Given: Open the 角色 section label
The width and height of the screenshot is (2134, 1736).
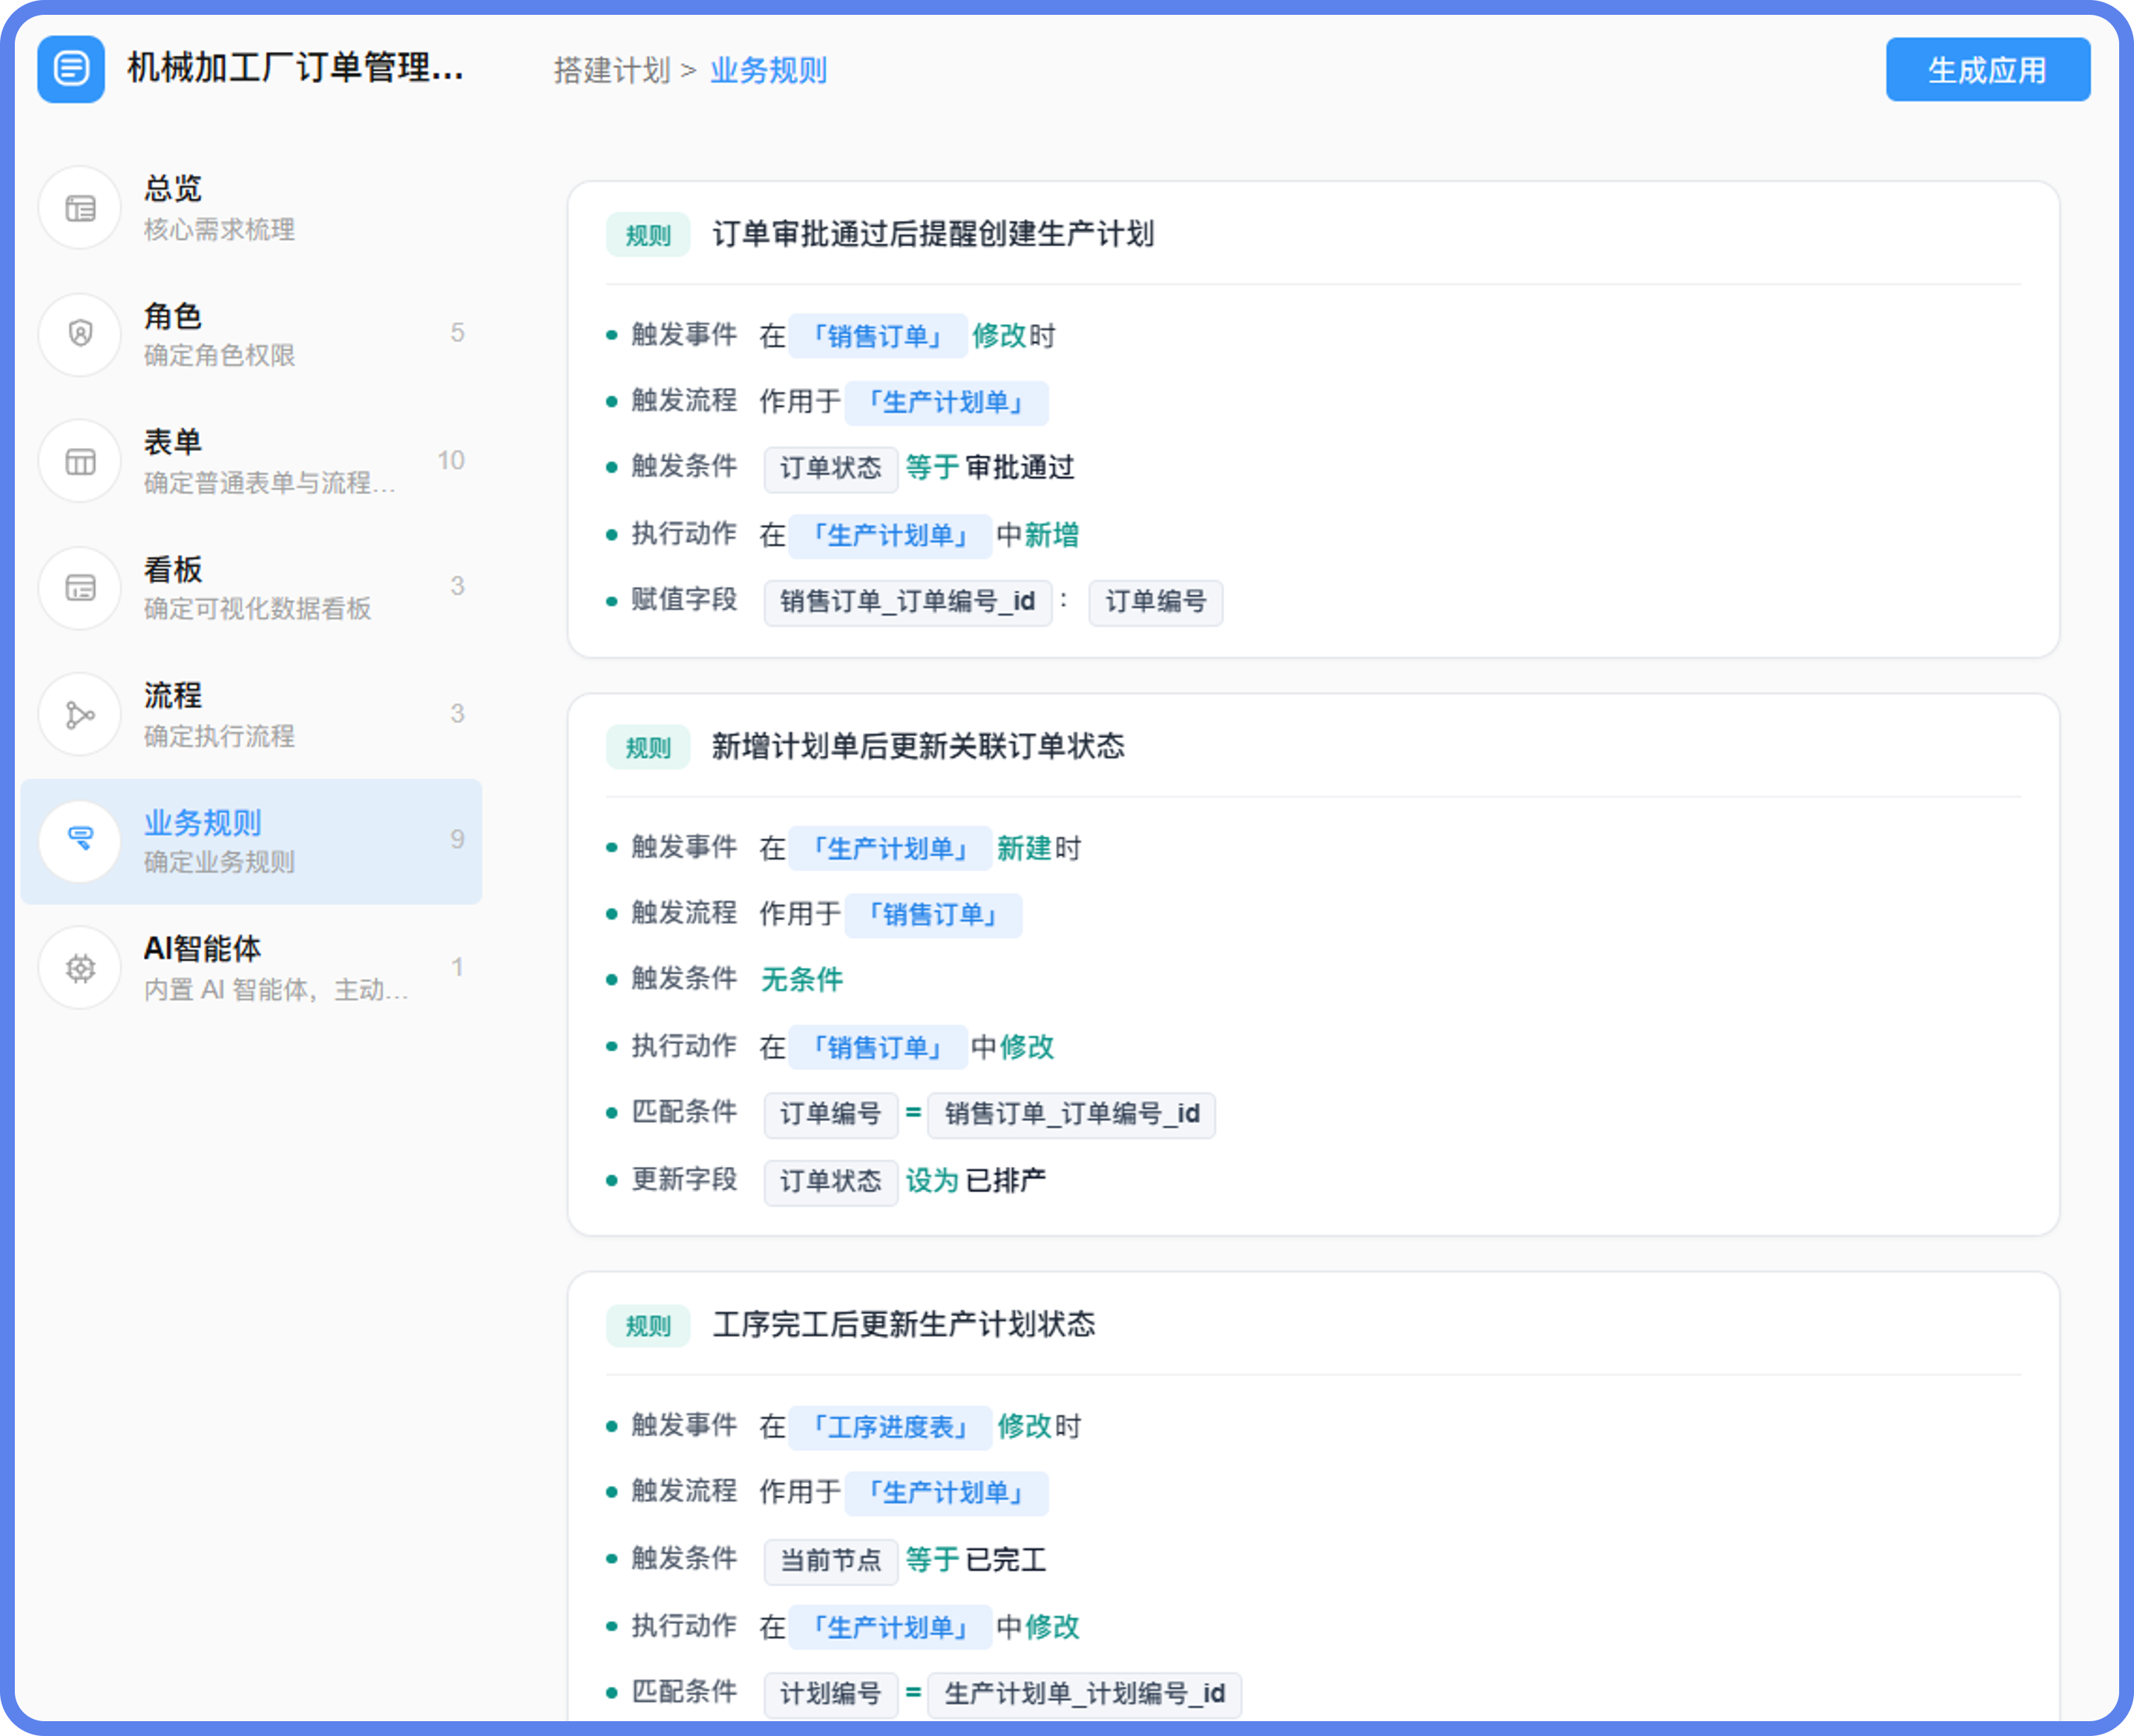Looking at the screenshot, I should (x=172, y=315).
